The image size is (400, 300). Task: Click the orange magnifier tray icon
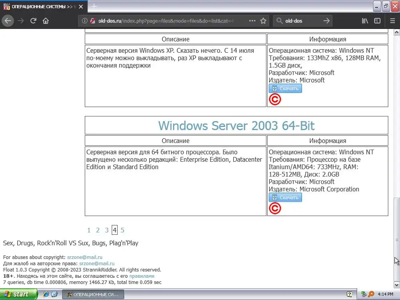371,294
